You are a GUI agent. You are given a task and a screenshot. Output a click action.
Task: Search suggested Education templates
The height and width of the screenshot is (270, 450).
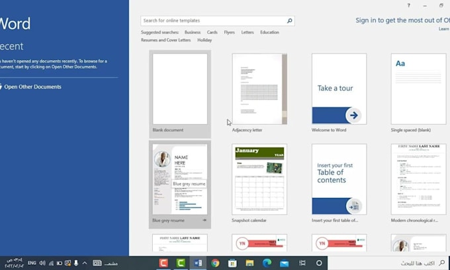coord(269,32)
